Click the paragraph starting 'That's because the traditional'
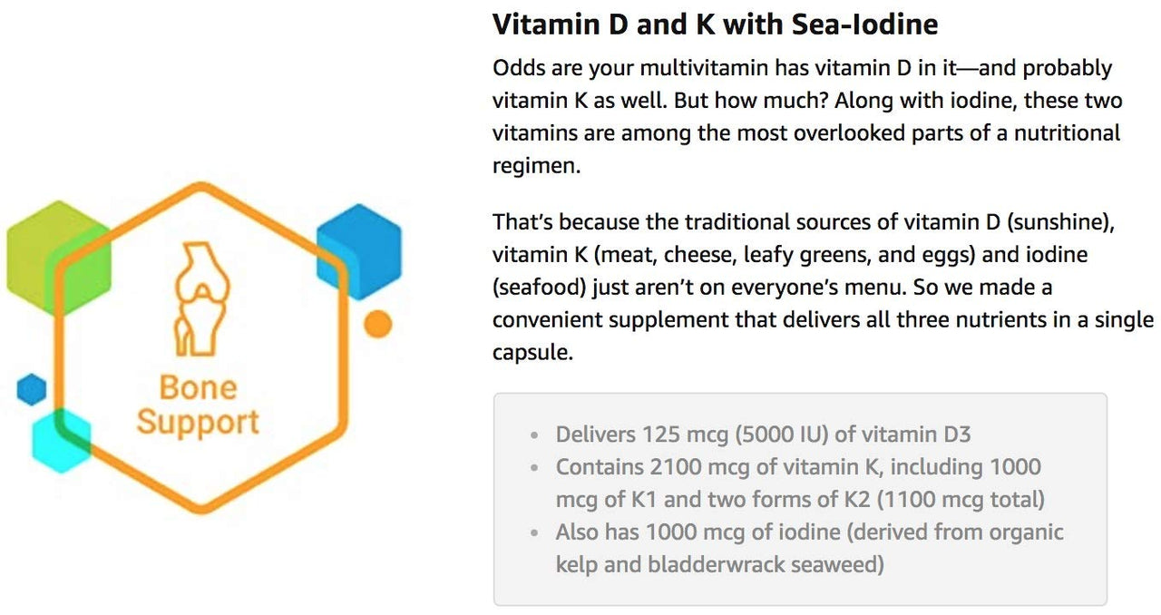 click(x=823, y=286)
